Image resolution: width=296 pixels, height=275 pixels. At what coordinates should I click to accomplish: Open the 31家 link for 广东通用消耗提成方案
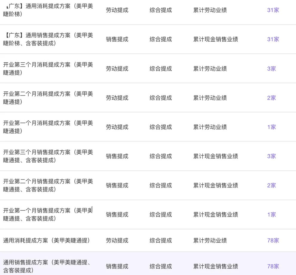(x=272, y=10)
